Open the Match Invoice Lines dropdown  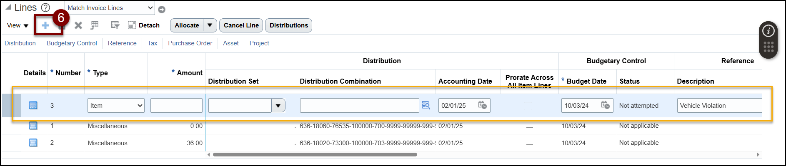pos(110,8)
